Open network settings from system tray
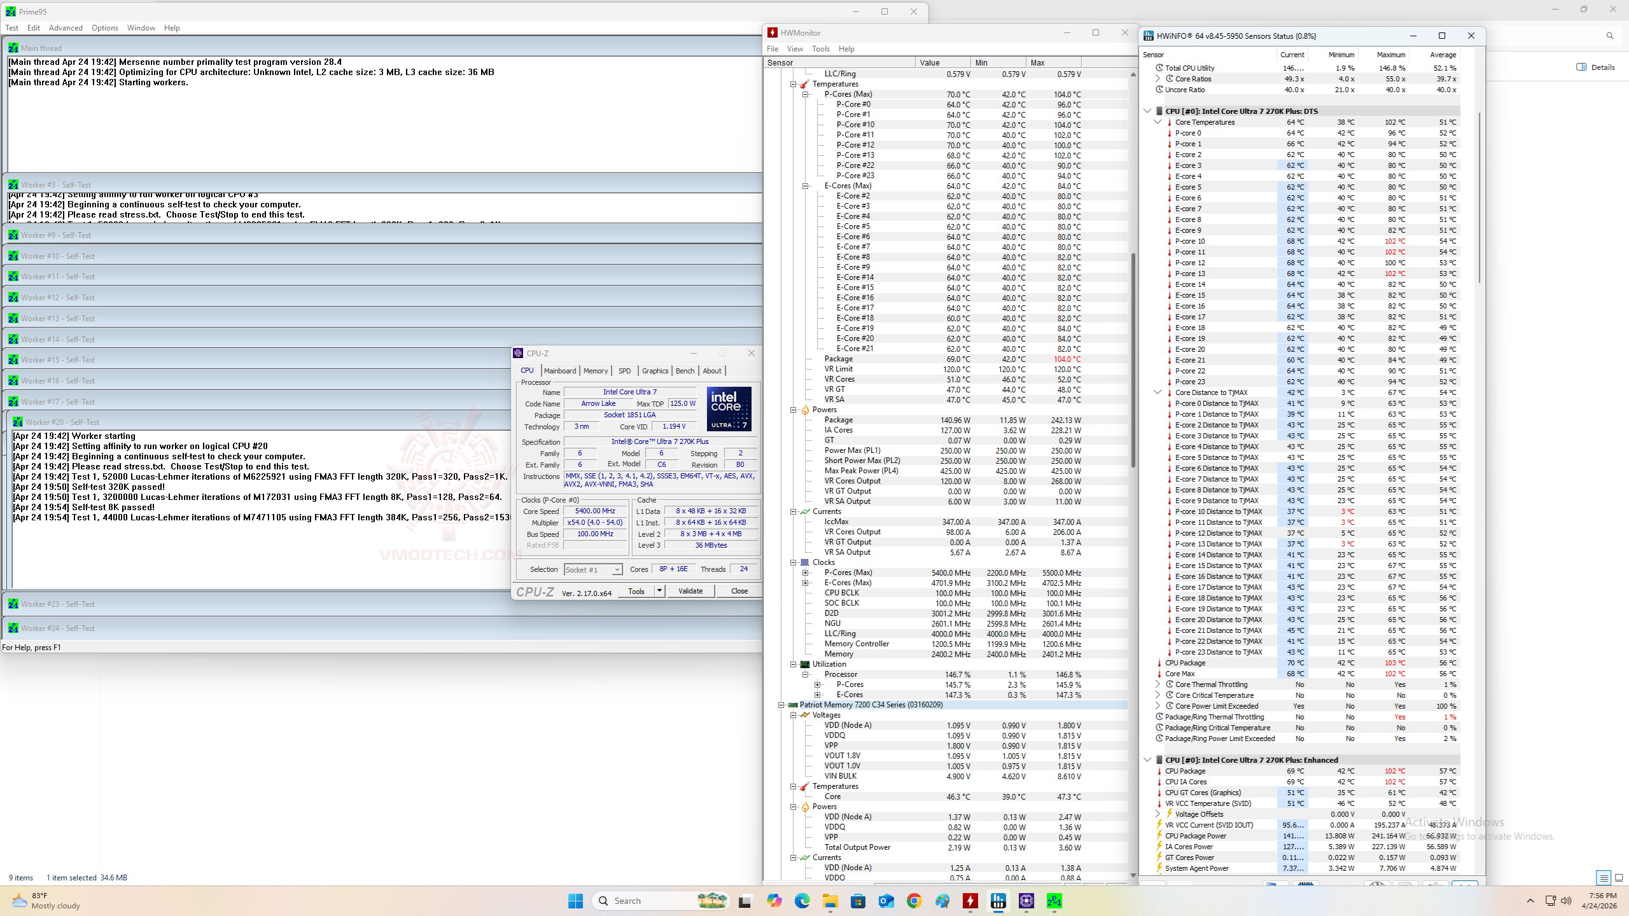This screenshot has height=916, width=1629. pos(1551,901)
